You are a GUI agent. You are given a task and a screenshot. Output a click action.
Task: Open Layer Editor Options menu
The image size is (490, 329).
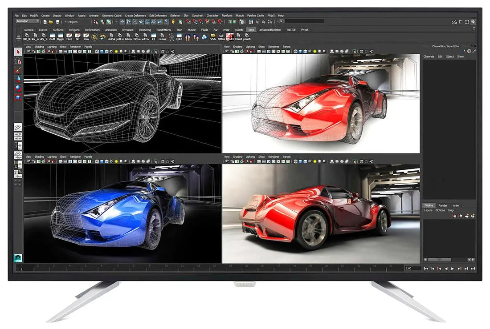point(440,210)
